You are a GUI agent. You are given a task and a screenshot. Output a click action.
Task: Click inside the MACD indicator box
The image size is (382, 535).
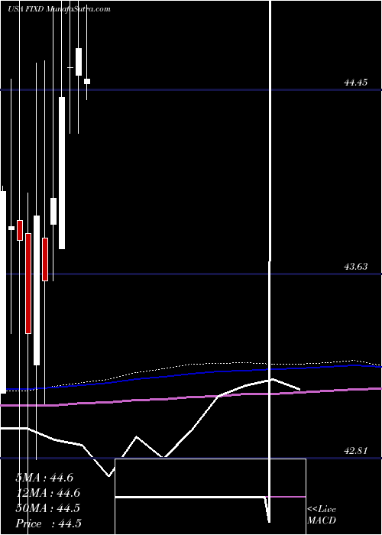click(210, 497)
